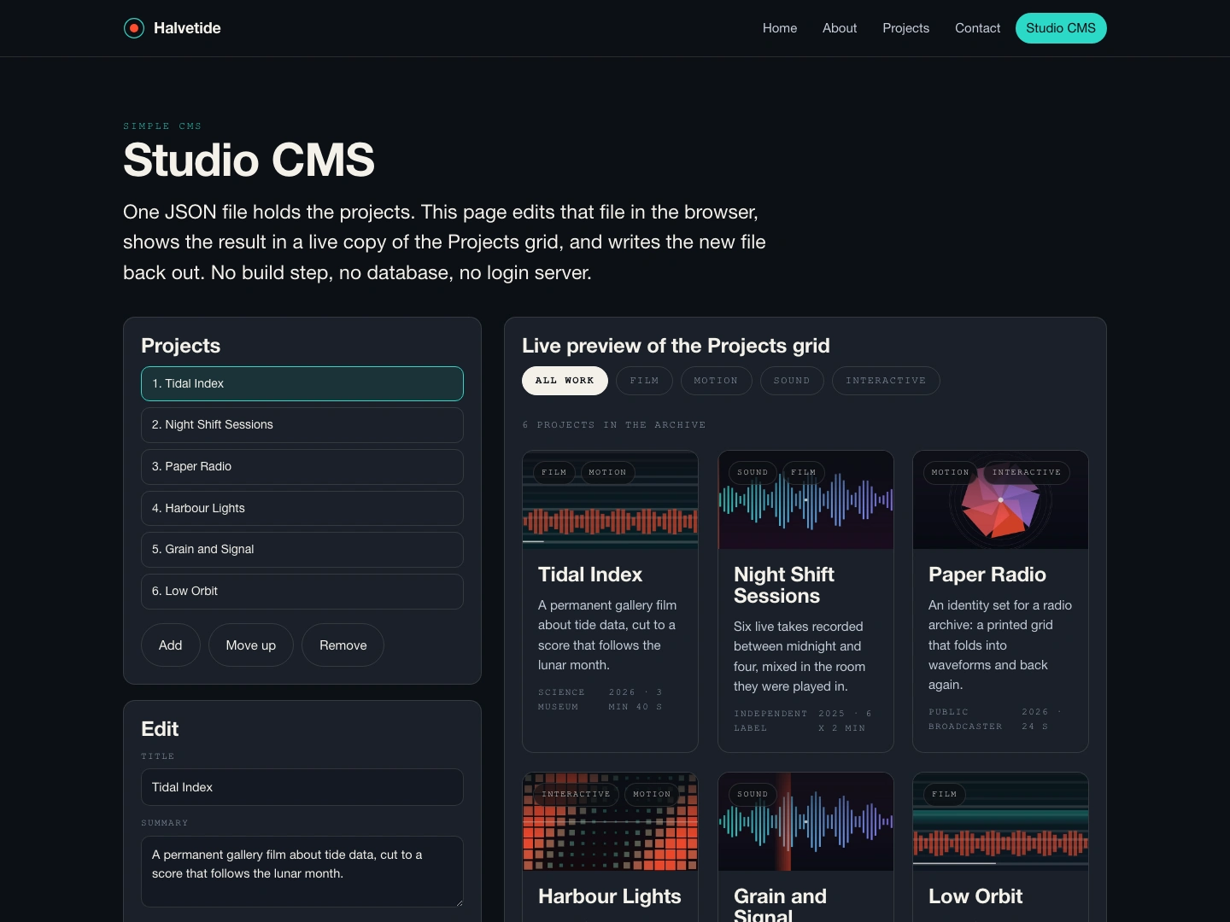1230x922 pixels.
Task: Select 6. Low Orbit project
Action: click(302, 592)
